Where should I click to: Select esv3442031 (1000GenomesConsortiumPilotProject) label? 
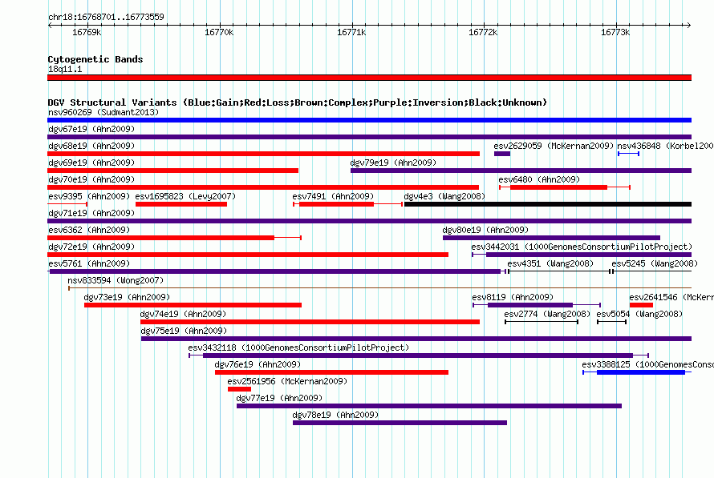582,247
